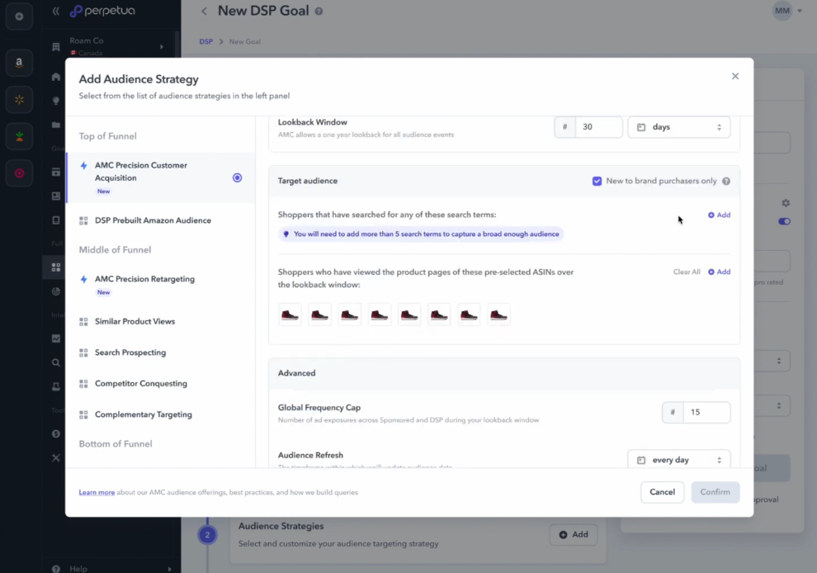The height and width of the screenshot is (573, 817).
Task: Add search terms to target audience
Action: pyautogui.click(x=719, y=215)
